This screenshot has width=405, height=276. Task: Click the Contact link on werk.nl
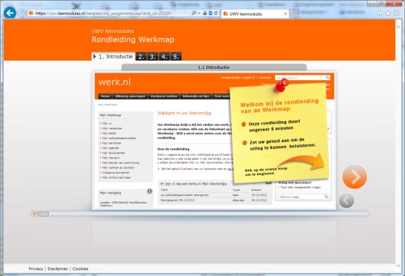pyautogui.click(x=265, y=78)
